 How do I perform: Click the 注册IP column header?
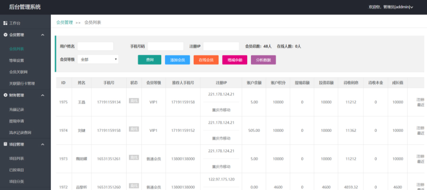[x=221, y=83]
